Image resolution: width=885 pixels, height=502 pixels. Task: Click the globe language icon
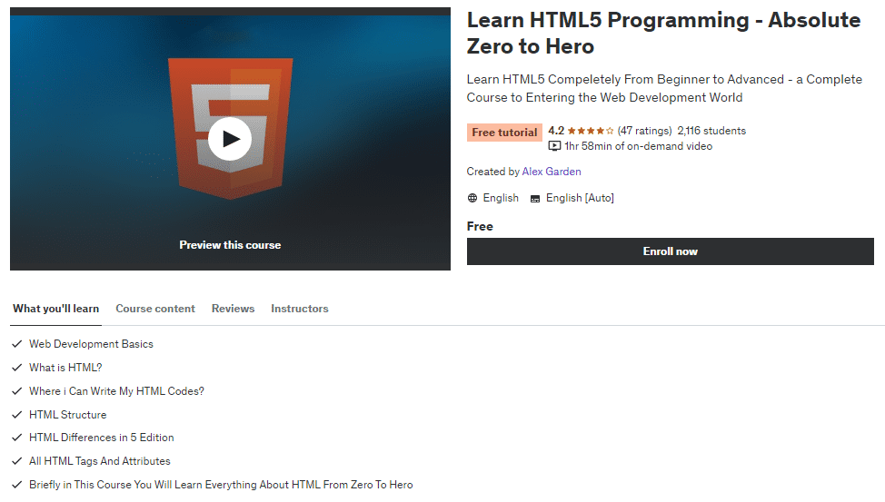472,198
